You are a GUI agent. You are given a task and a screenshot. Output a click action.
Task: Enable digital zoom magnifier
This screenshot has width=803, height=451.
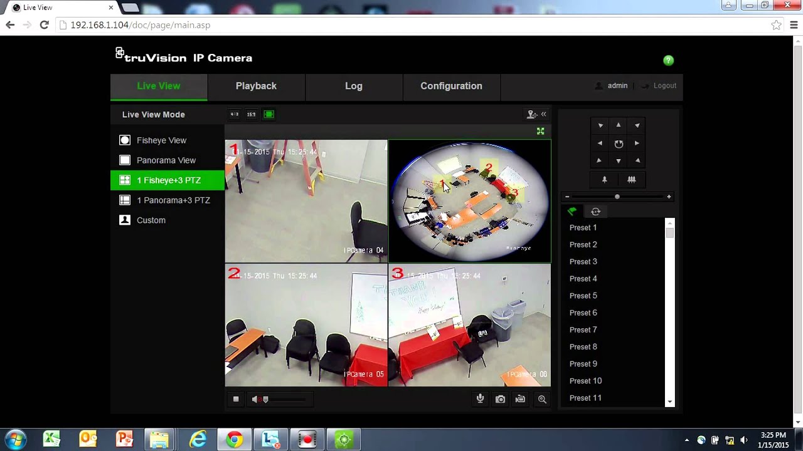542,399
